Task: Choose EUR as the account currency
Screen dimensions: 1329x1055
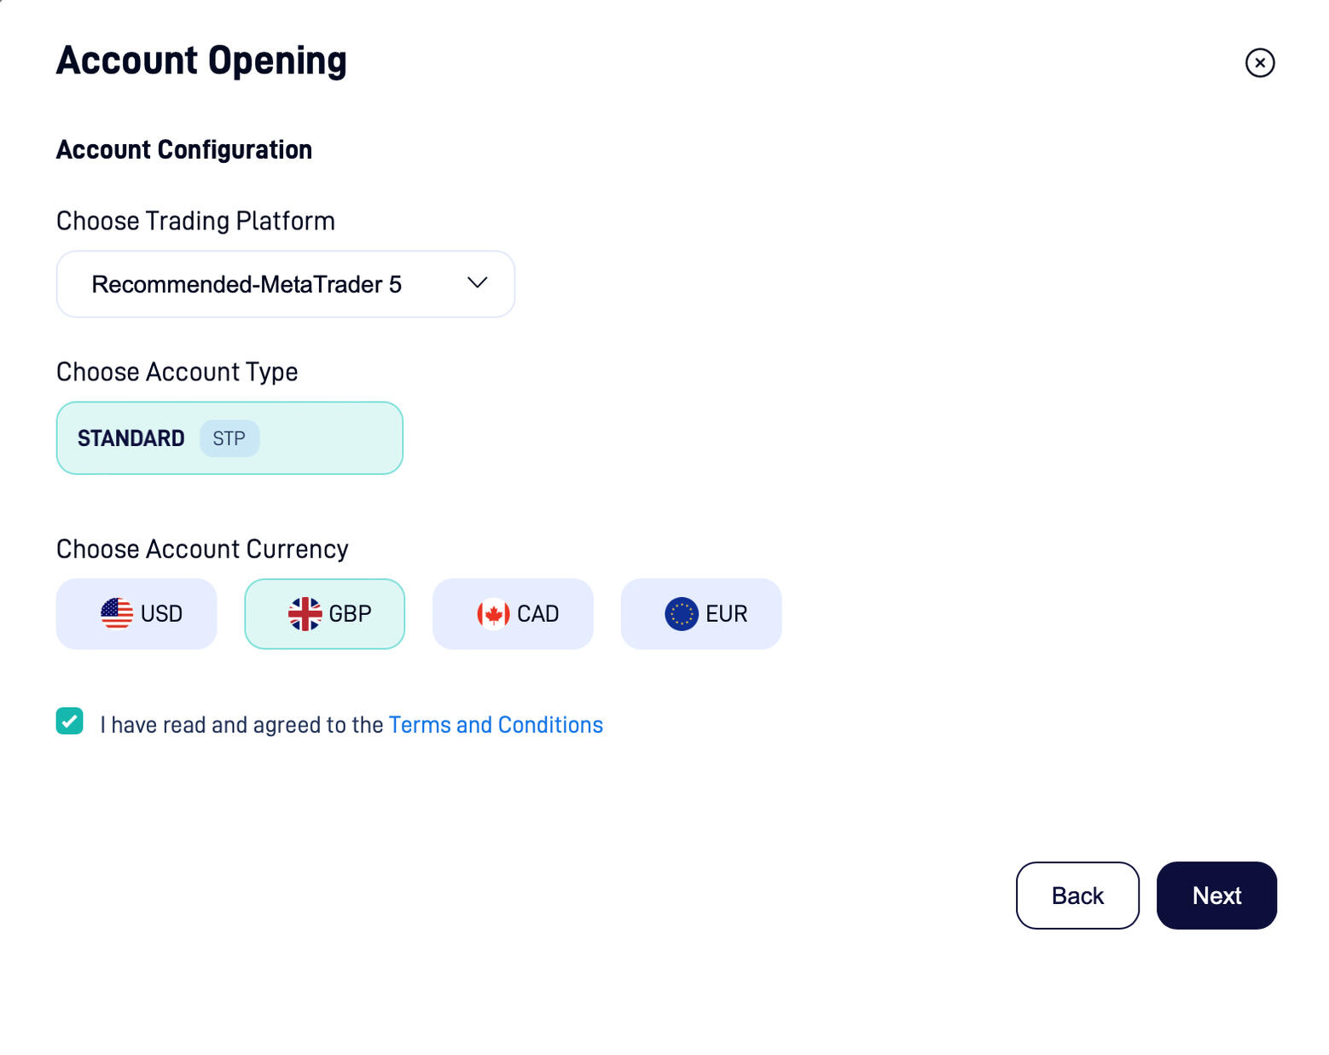Action: pyautogui.click(x=701, y=613)
